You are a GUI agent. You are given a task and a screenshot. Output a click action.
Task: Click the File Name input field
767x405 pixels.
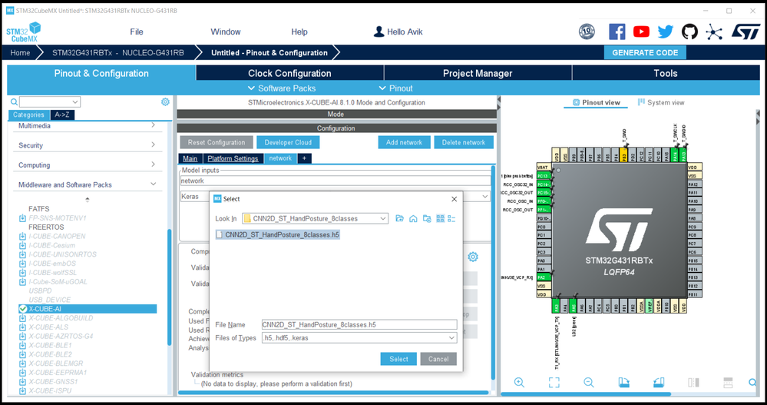(x=359, y=324)
